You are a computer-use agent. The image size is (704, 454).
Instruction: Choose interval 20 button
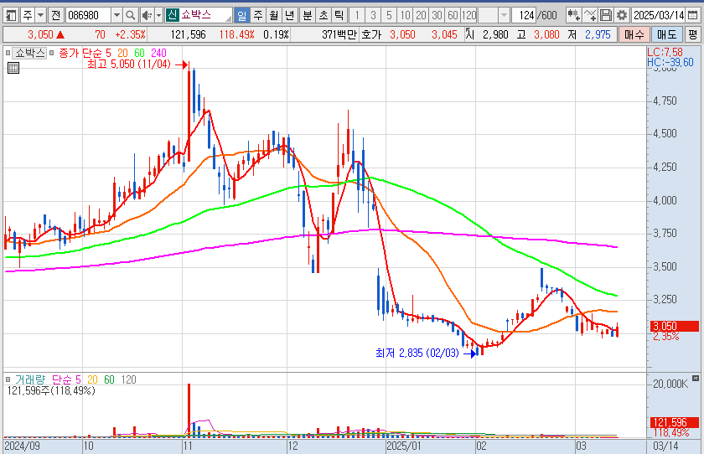(421, 16)
